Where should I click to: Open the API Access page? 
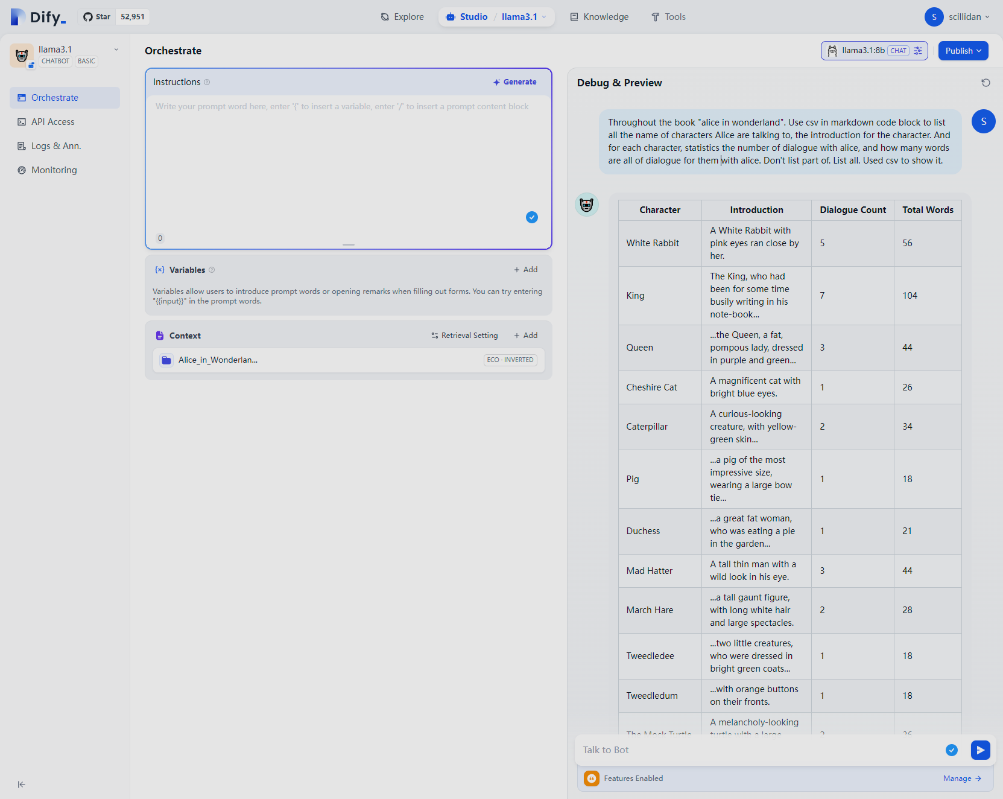pyautogui.click(x=65, y=122)
